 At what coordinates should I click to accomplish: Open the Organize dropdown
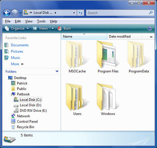tap(17, 28)
